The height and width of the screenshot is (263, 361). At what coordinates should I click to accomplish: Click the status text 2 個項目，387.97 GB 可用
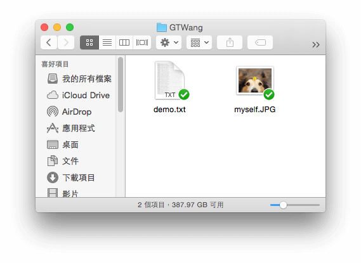point(180,205)
